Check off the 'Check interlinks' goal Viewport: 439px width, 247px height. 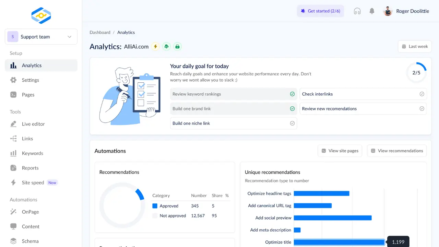pyautogui.click(x=422, y=94)
